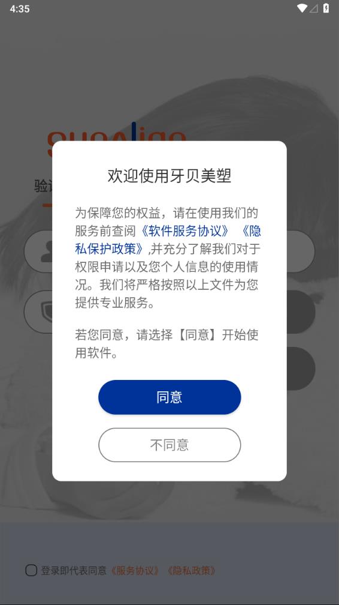Tap the Wi-Fi status icon
The height and width of the screenshot is (605, 339).
pyautogui.click(x=302, y=8)
